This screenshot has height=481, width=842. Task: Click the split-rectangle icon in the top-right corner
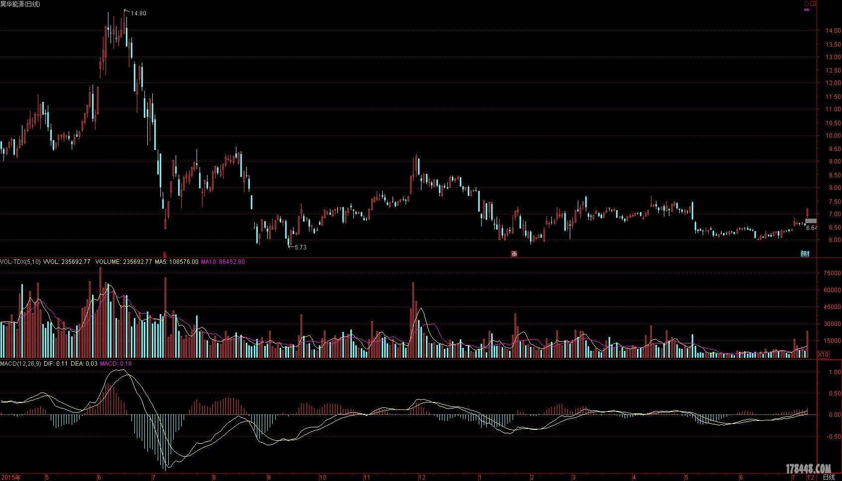point(813,3)
